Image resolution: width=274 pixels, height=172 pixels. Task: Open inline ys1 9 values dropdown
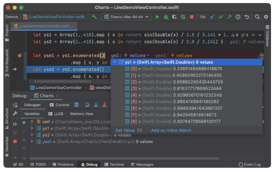click(130, 56)
